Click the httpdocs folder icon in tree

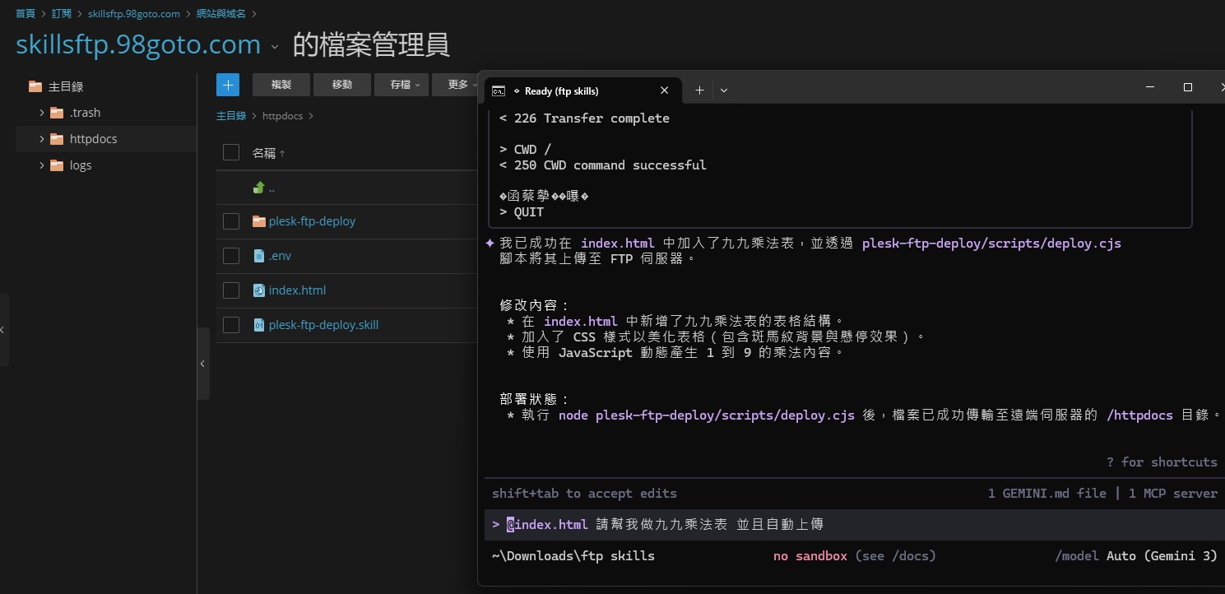coord(57,139)
